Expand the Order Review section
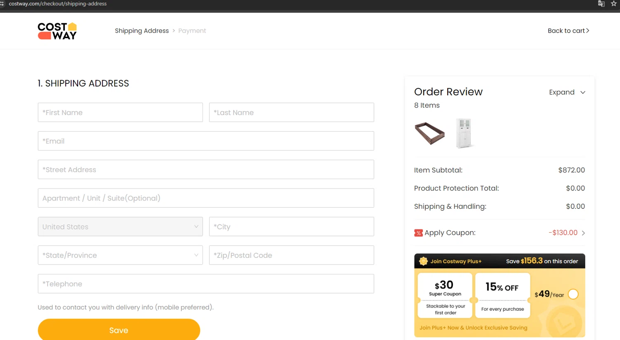 (x=567, y=92)
